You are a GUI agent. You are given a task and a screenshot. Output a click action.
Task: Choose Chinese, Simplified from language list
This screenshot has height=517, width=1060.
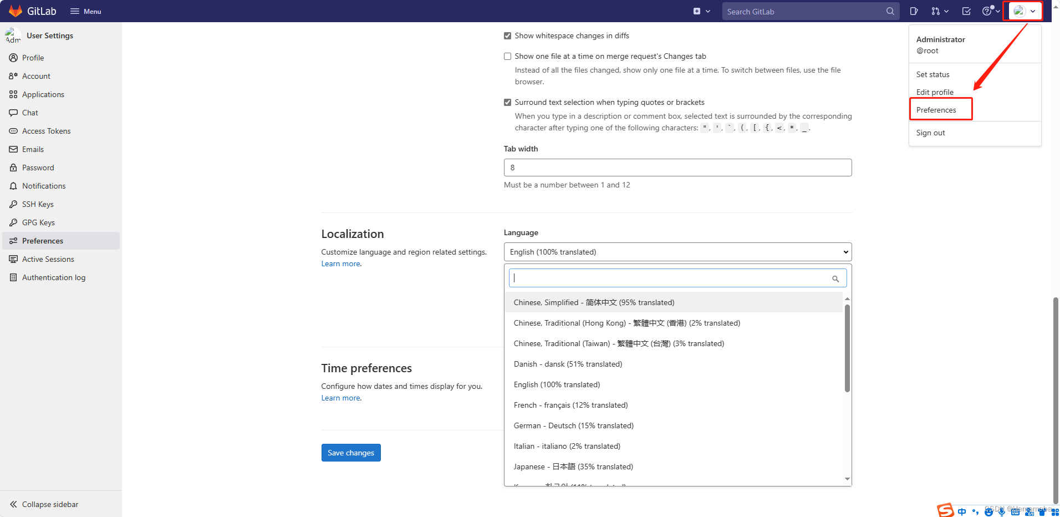point(594,302)
